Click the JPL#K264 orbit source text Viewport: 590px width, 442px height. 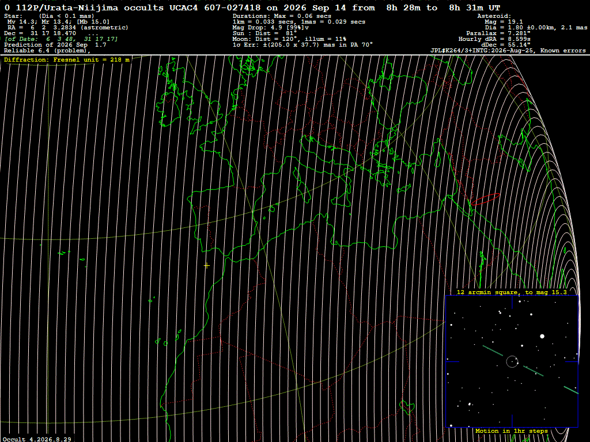point(508,51)
